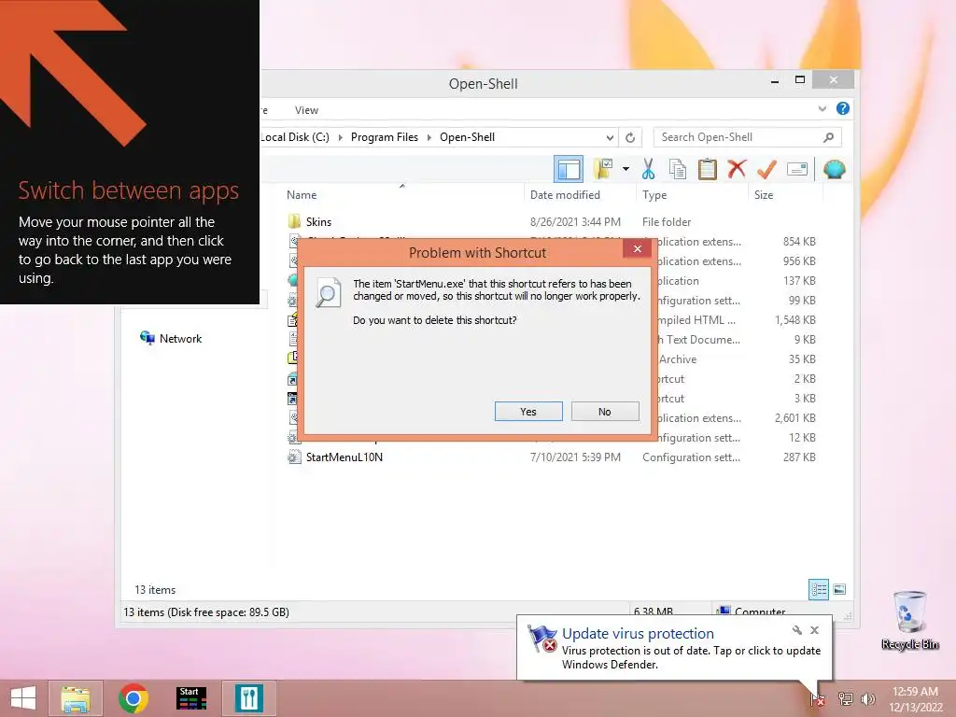The image size is (956, 717).
Task: Open Open-Shell settings shell icon
Action: [834, 169]
